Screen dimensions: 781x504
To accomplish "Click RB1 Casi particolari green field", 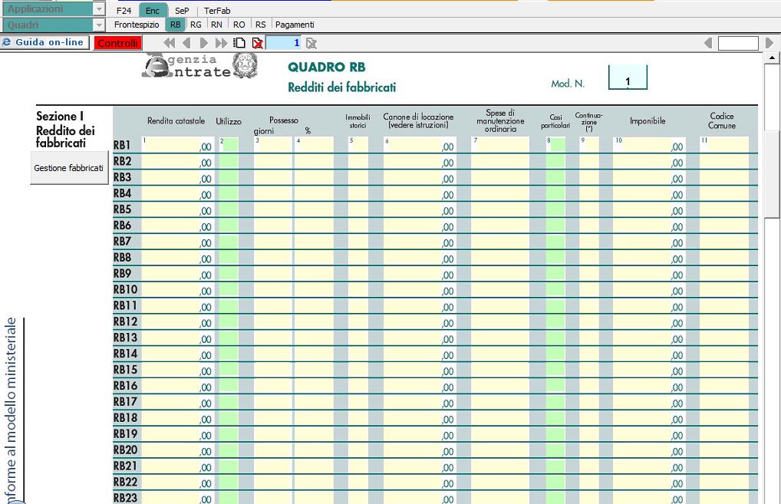I will 555,144.
